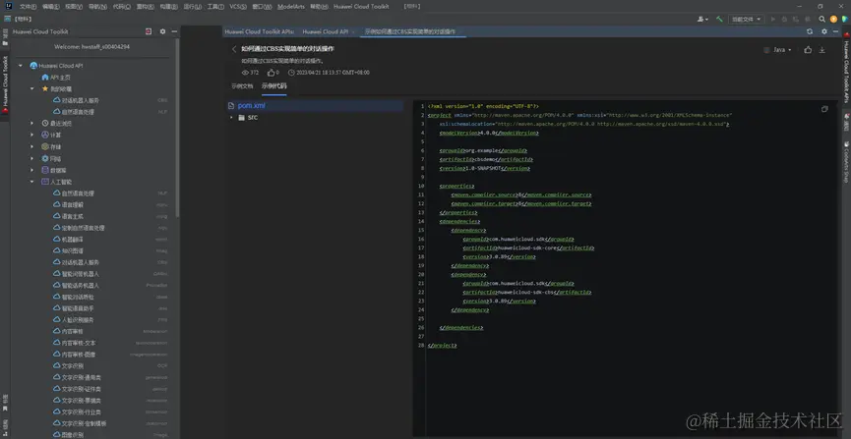Expand the 计算 node
The image size is (851, 439).
(32, 135)
